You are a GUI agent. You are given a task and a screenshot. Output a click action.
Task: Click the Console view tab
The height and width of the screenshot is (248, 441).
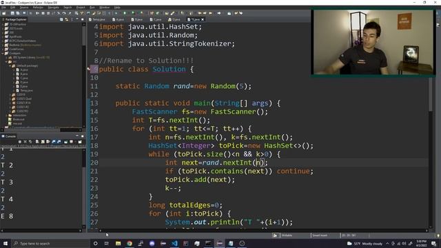[9, 136]
